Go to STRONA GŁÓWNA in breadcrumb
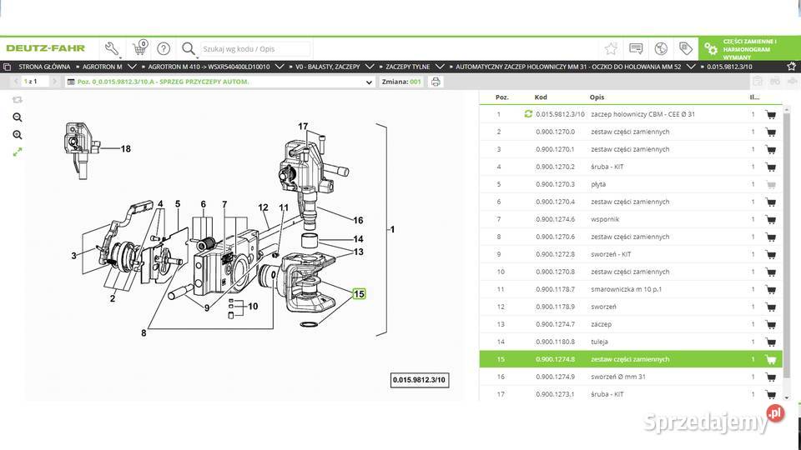Viewport: 801px width, 450px height. [x=45, y=66]
